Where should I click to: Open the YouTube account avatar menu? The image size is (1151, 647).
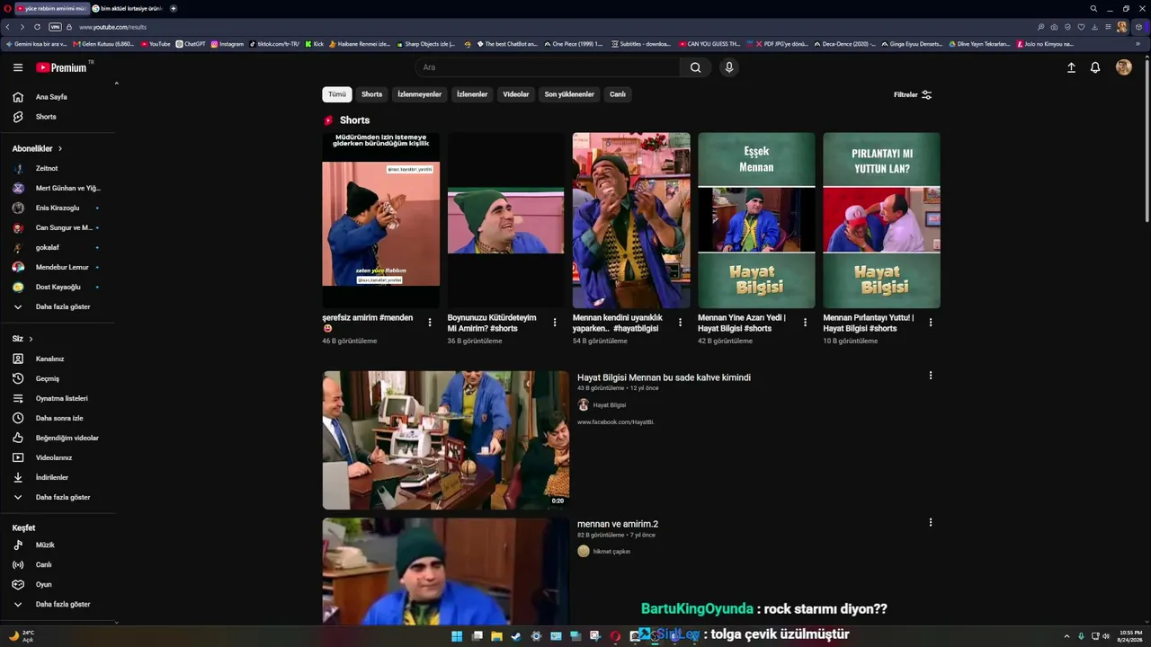tap(1123, 67)
